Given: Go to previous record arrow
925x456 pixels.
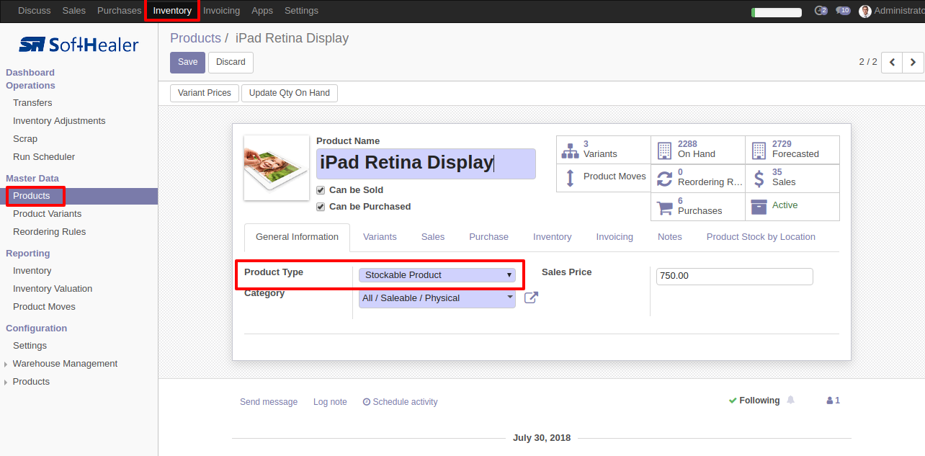Looking at the screenshot, I should (892, 62).
